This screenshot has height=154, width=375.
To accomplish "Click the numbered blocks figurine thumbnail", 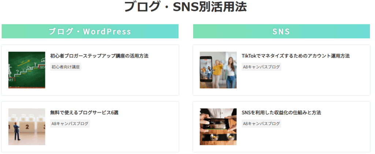I will coord(27,127).
